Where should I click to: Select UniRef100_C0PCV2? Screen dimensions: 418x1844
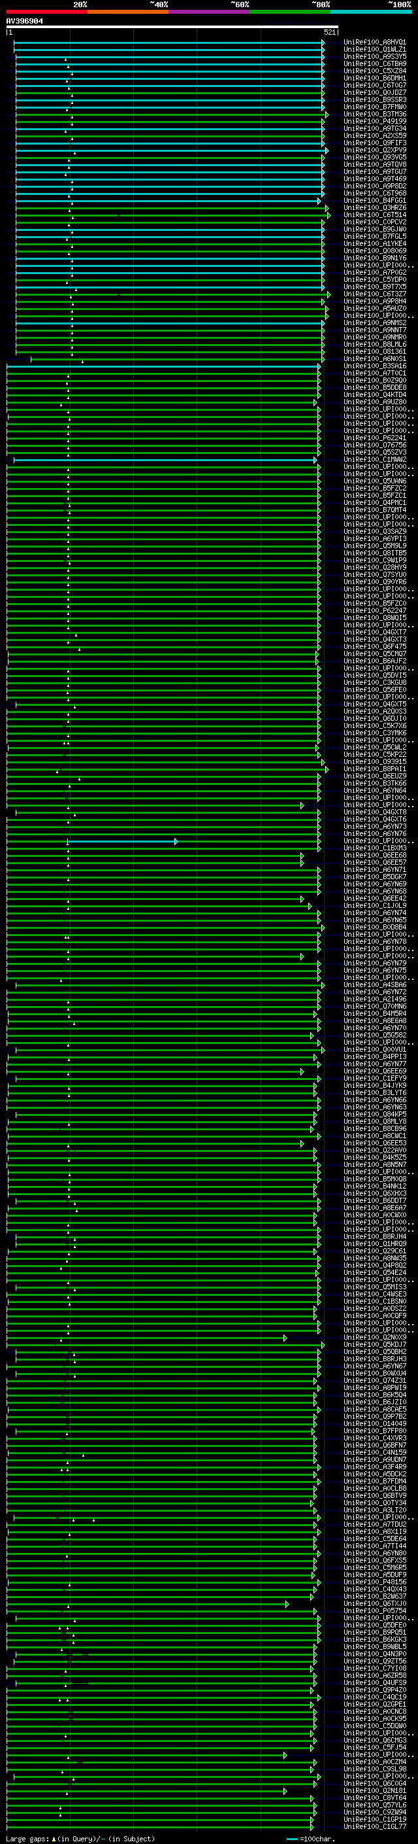click(x=374, y=222)
